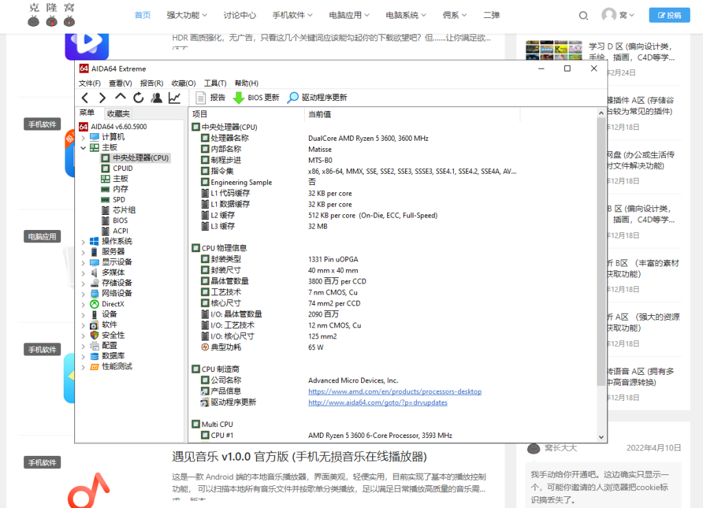Expand the DirectX tree node
This screenshot has height=508, width=703.
click(x=83, y=304)
